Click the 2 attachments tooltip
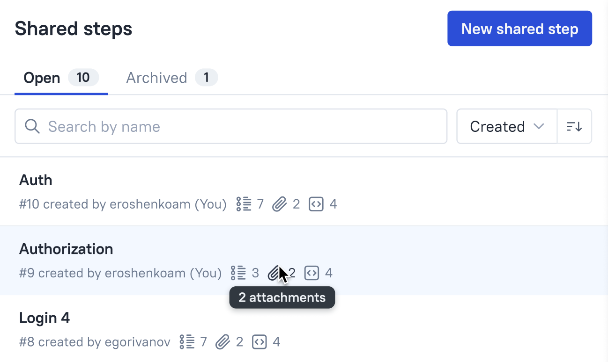The width and height of the screenshot is (608, 362). pos(282,297)
